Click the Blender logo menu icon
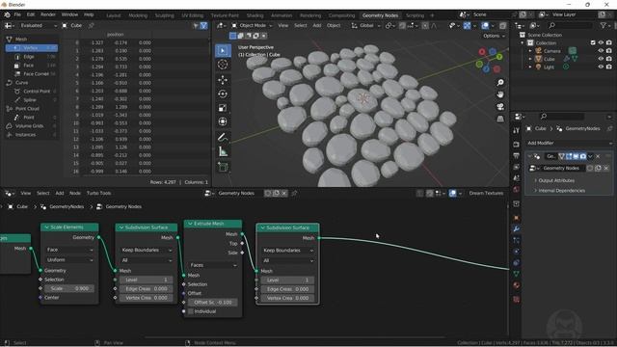The width and height of the screenshot is (617, 347). coord(7,14)
